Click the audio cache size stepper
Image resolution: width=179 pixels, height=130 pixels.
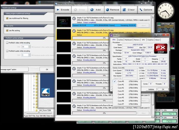click(x=30, y=55)
